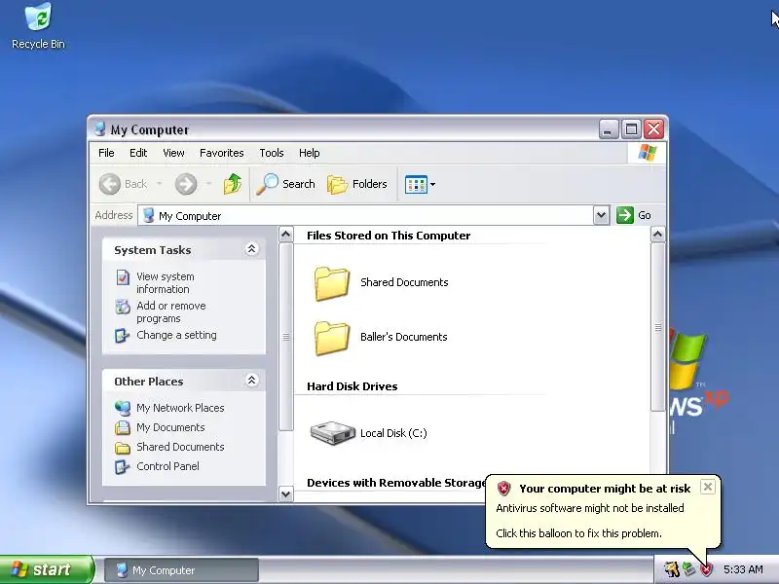Click the Start button

pyautogui.click(x=47, y=569)
